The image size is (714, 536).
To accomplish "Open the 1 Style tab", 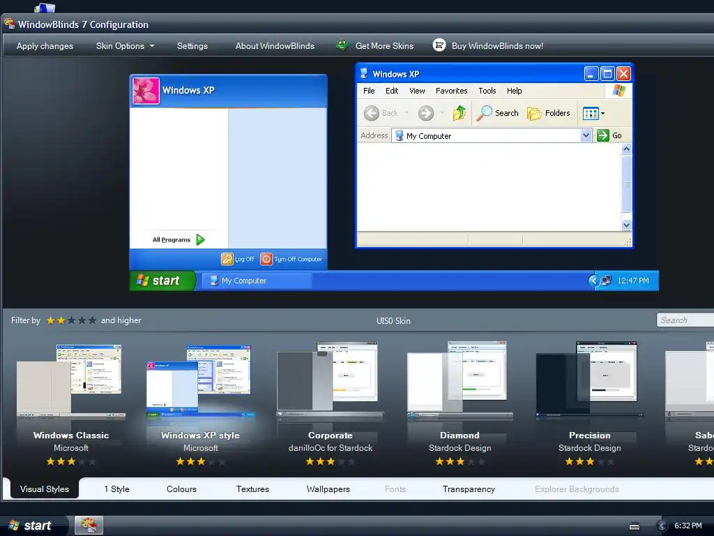I will coord(116,489).
